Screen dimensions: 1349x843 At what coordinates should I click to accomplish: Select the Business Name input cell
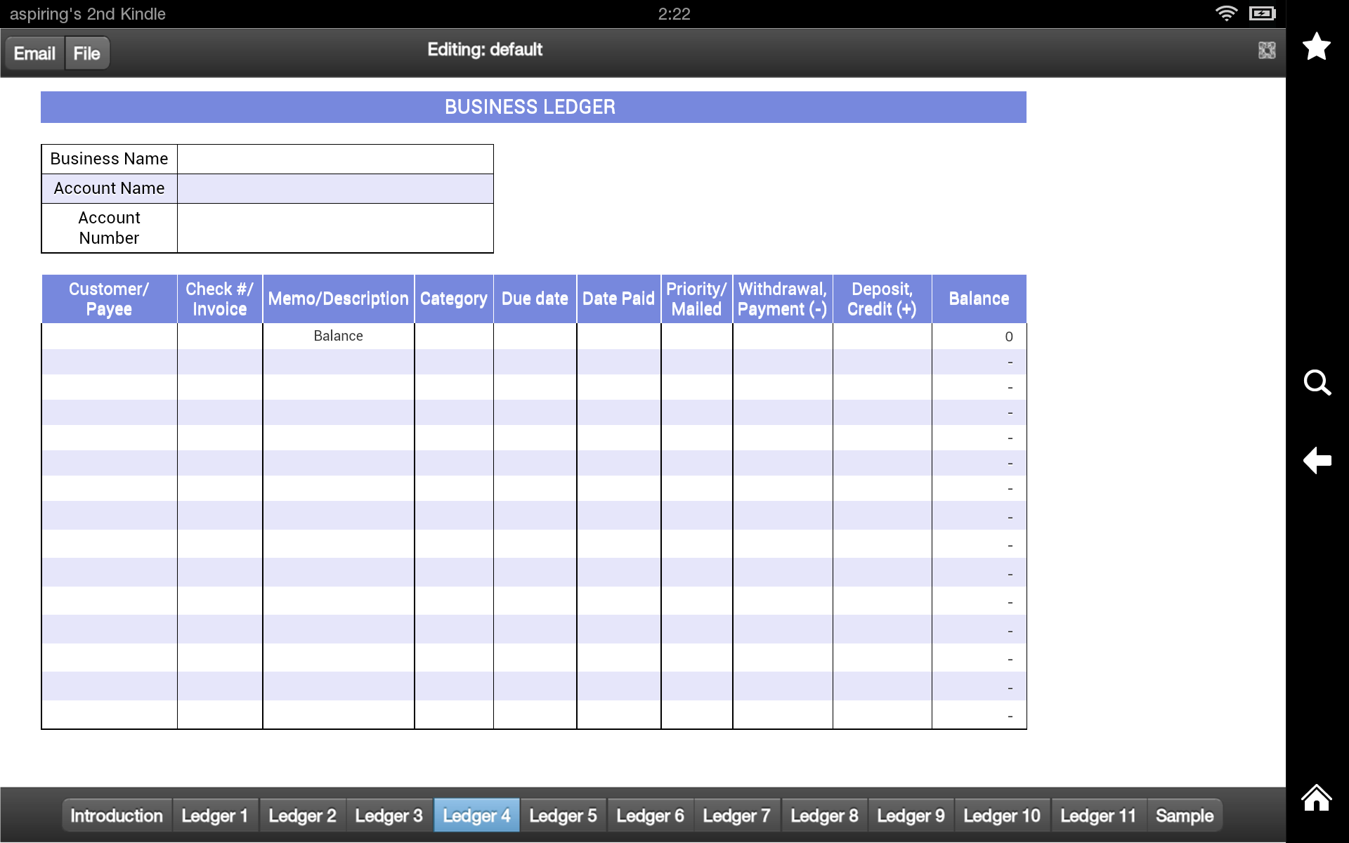335,159
